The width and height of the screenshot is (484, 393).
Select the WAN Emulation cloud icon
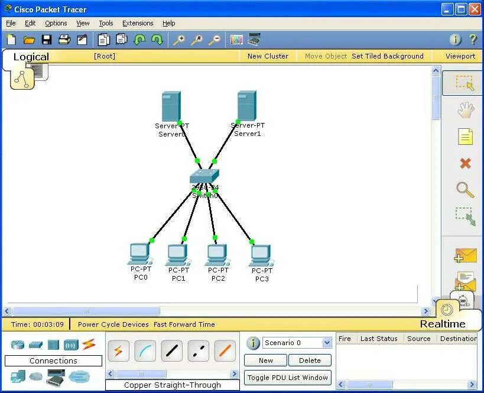36,376
